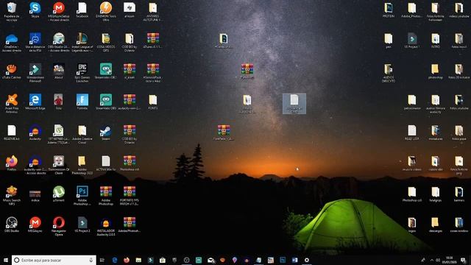Select the Adobe Photoshop Ps shortcut
The width and height of the screenshot is (471, 265).
[82, 195]
